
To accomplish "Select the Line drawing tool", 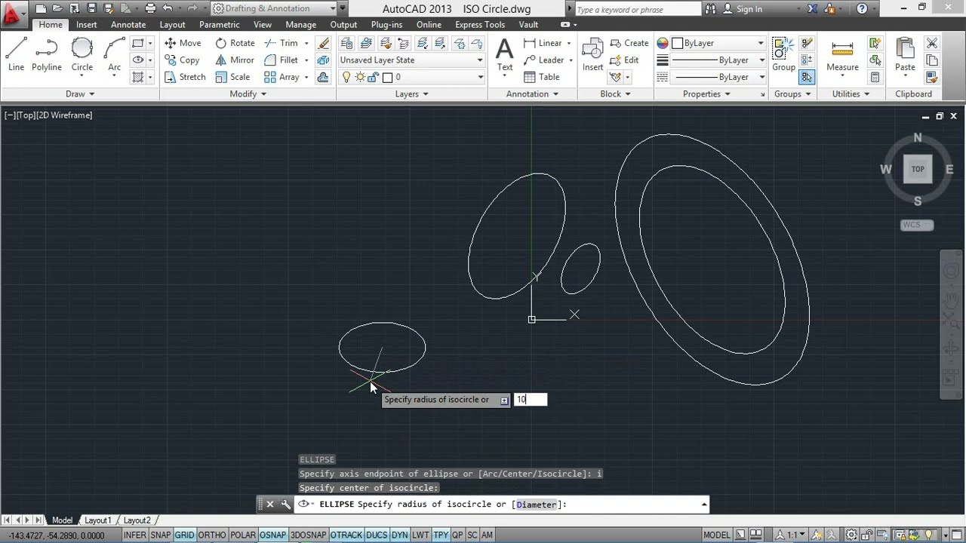I will tap(16, 54).
